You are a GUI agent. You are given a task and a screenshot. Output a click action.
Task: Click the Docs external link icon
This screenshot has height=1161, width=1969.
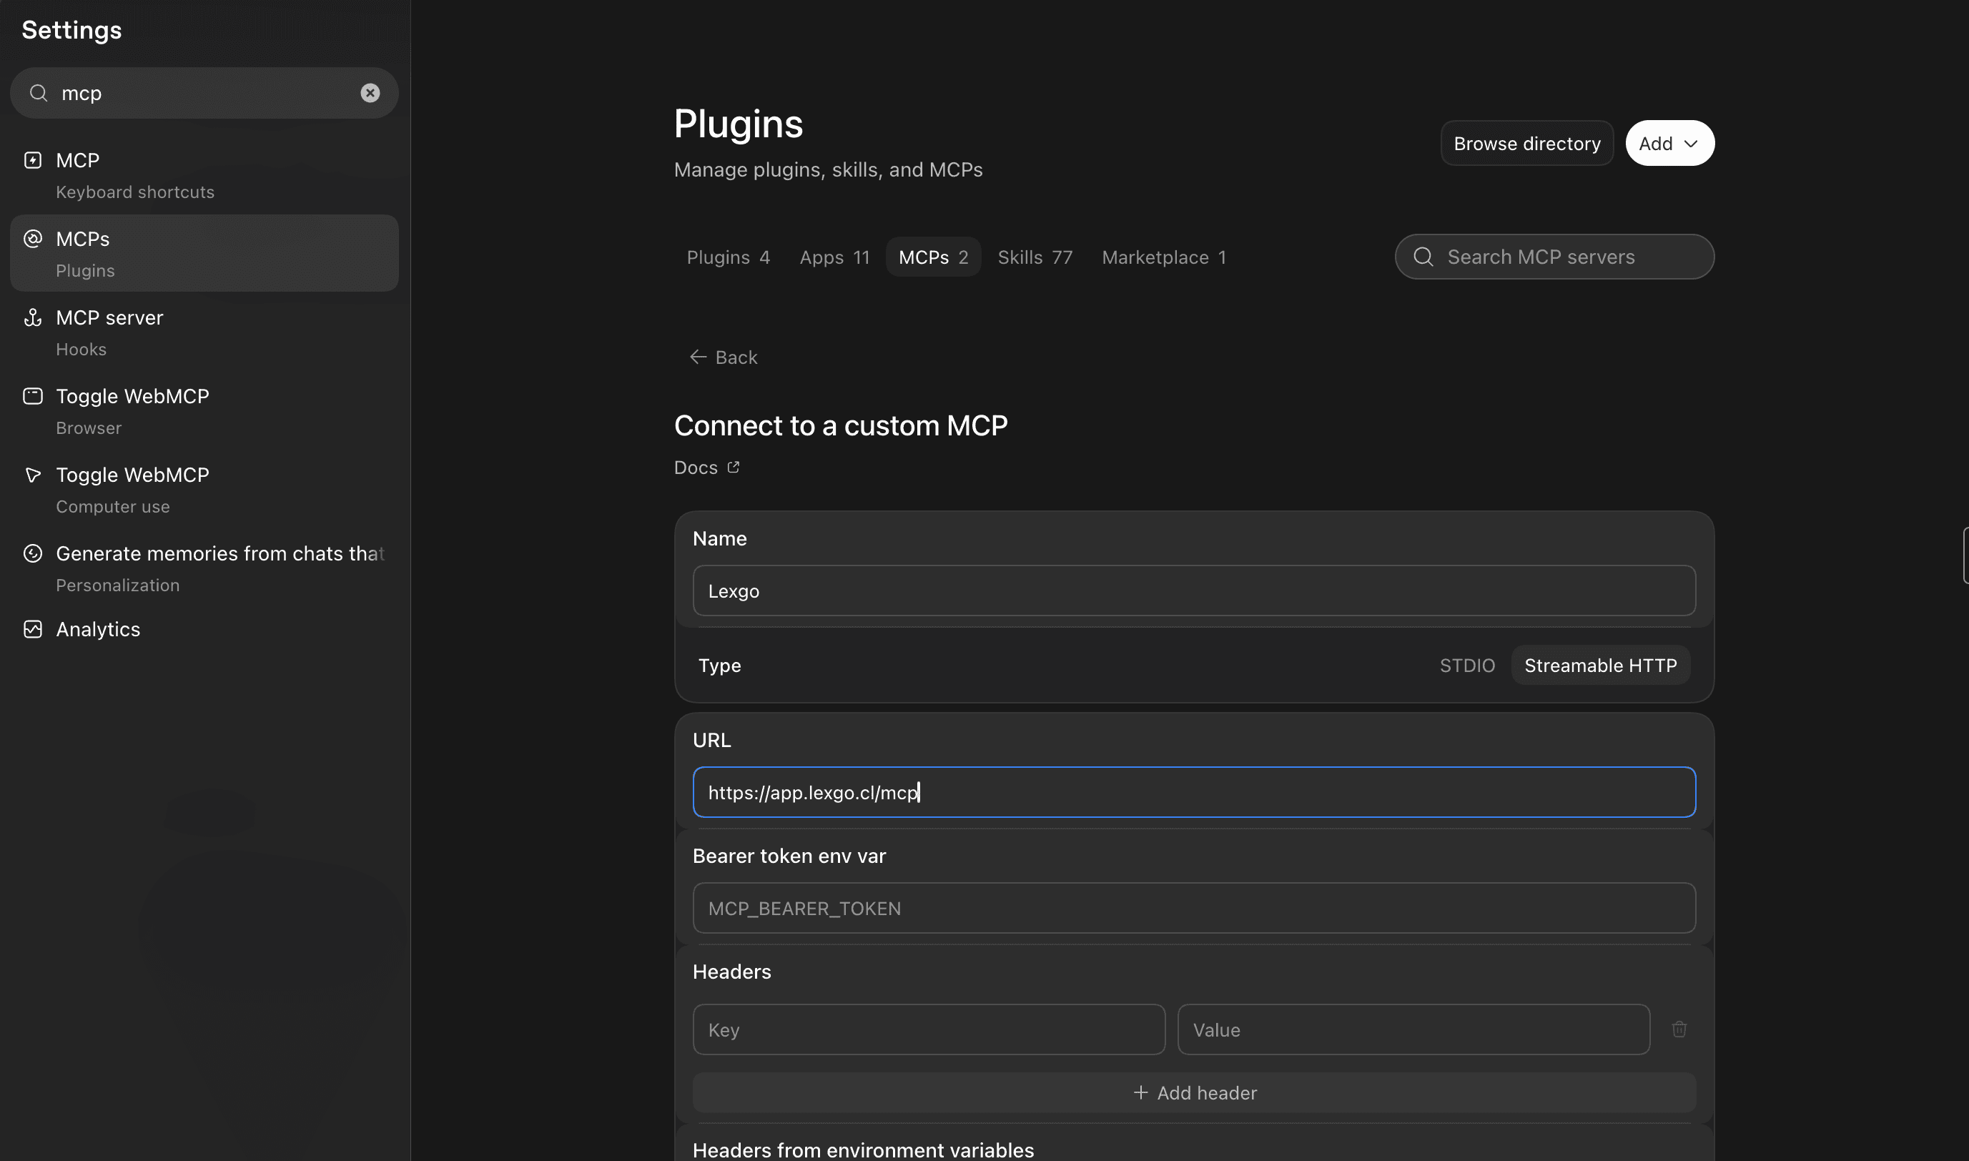point(733,467)
